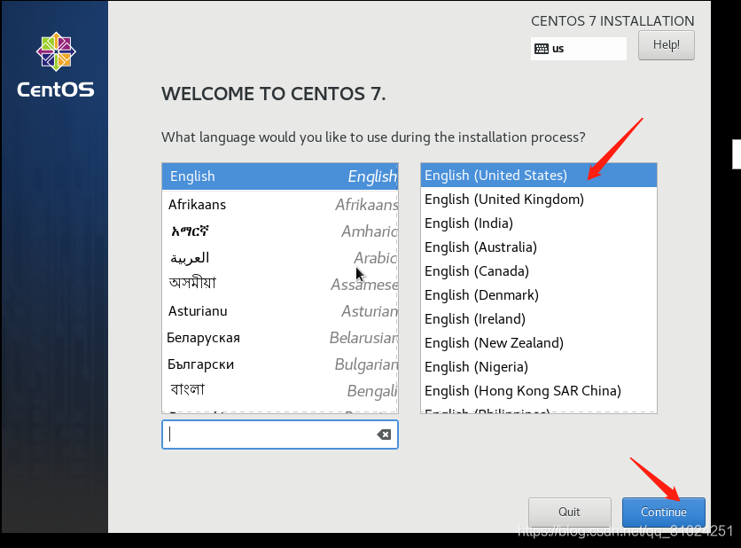This screenshot has height=548, width=741.
Task: Select the Assamese language row
Action: coord(280,284)
